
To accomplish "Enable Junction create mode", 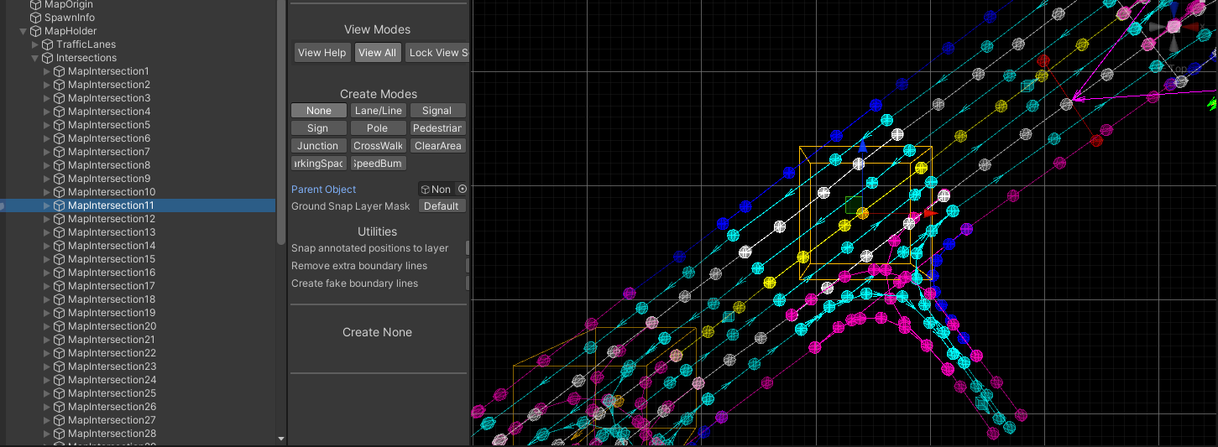I will pyautogui.click(x=318, y=146).
